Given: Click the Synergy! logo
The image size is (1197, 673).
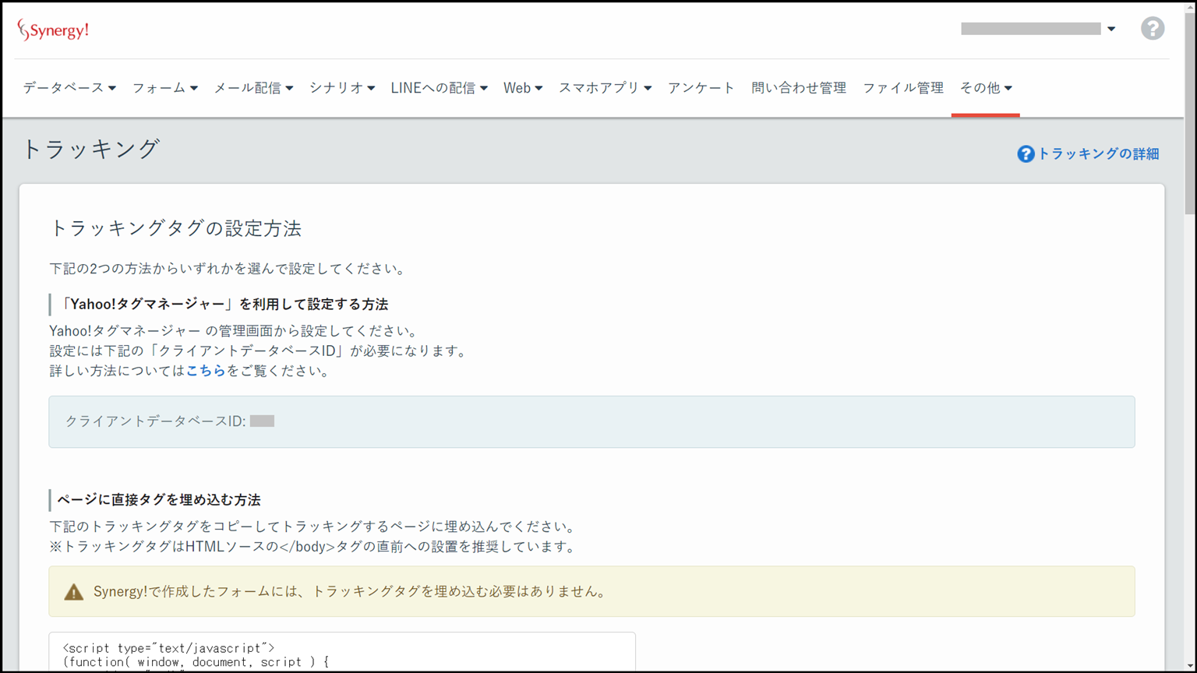Looking at the screenshot, I should pos(53,30).
